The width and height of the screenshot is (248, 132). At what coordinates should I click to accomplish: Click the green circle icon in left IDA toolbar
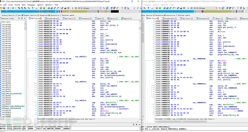click(44, 8)
